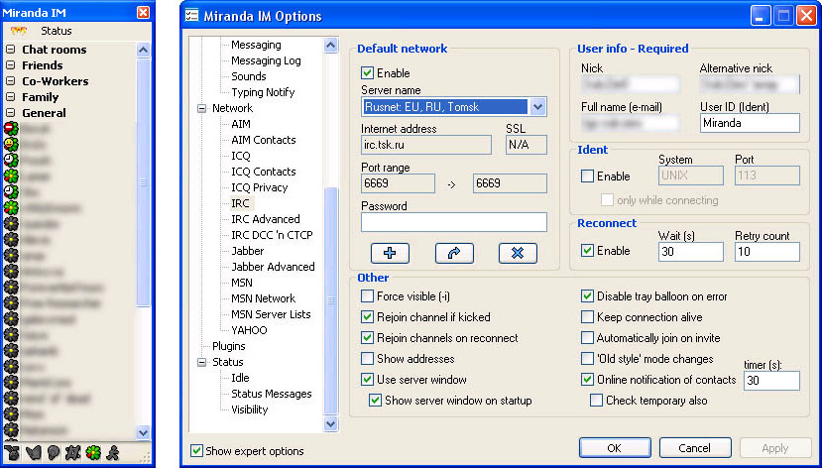Viewport: 822px width, 468px height.
Task: Collapse the Family group
Action: [11, 97]
